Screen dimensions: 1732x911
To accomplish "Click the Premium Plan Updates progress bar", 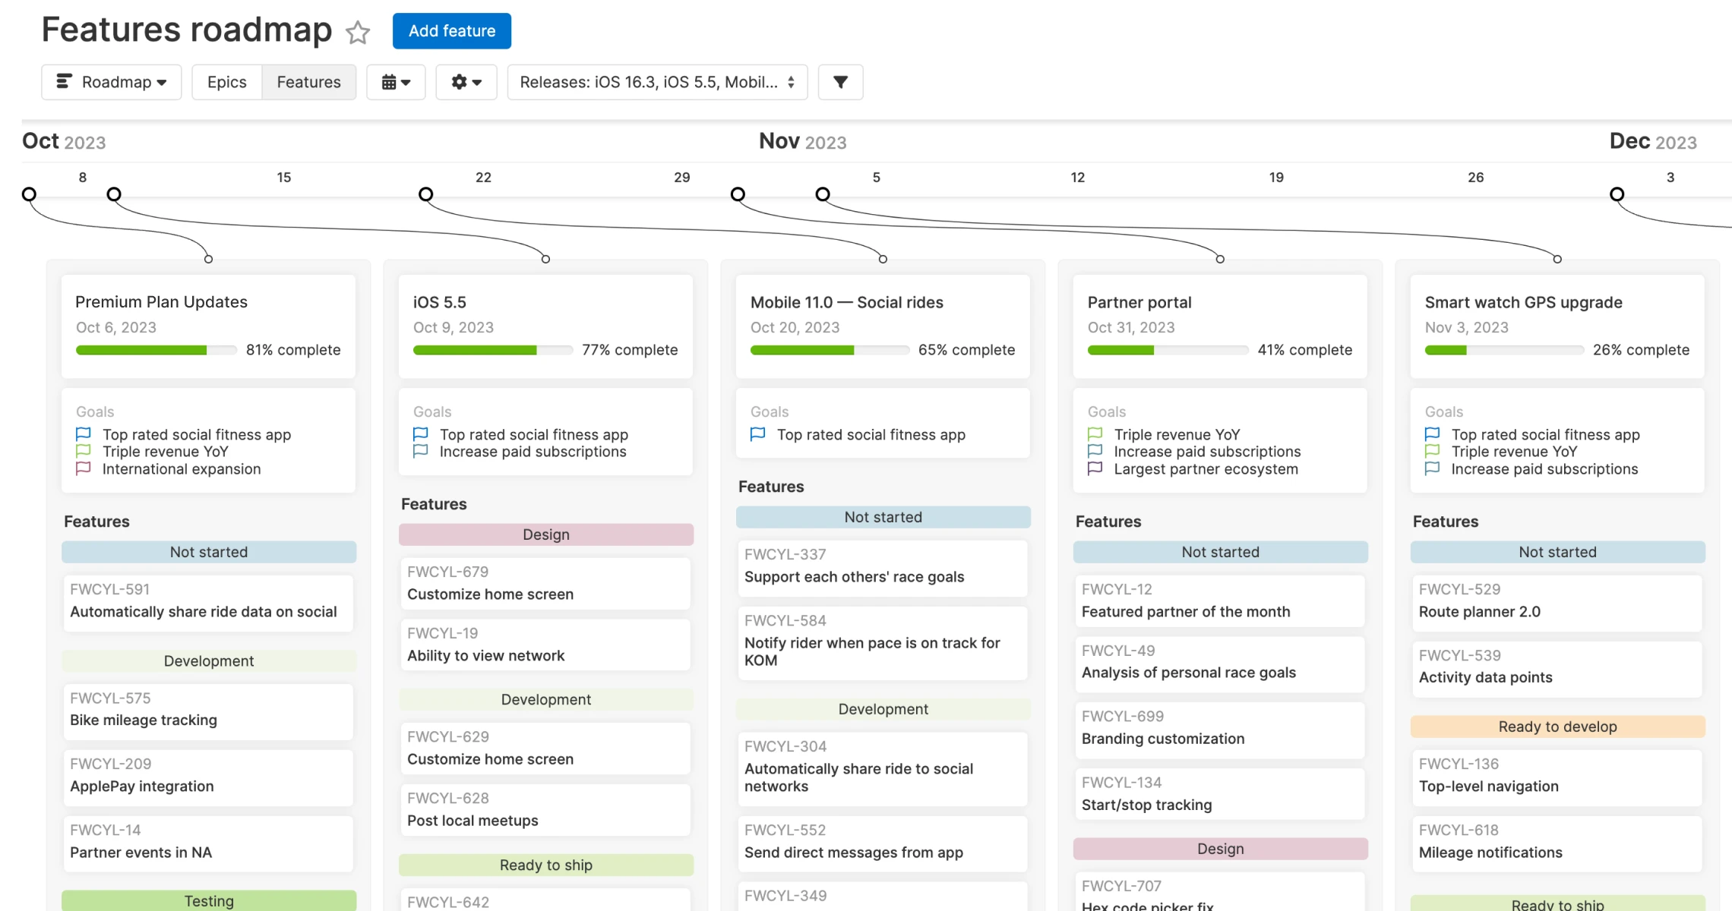I will point(156,350).
